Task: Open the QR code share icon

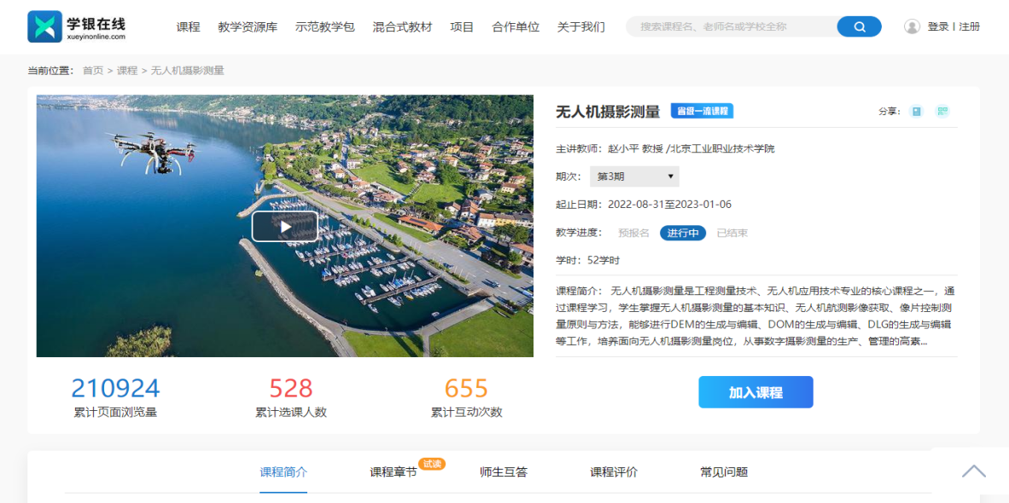Action: tap(942, 111)
